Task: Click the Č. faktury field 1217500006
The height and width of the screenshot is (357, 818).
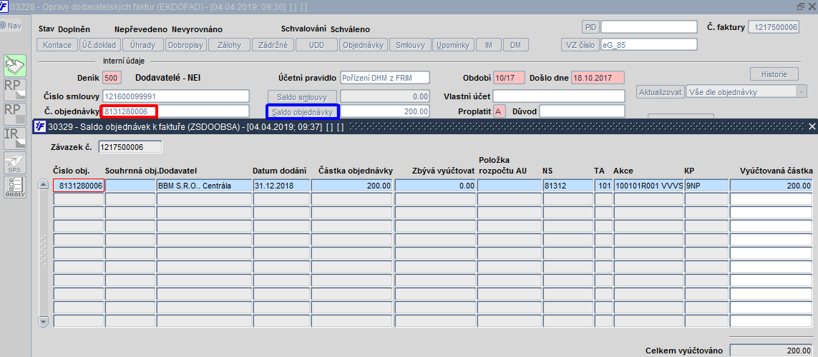Action: click(773, 26)
